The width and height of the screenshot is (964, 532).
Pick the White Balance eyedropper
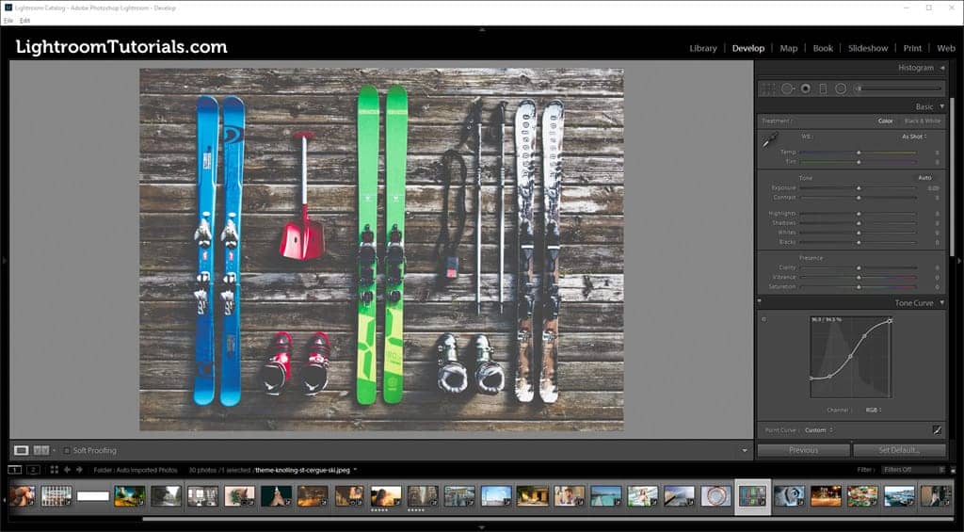(770, 140)
